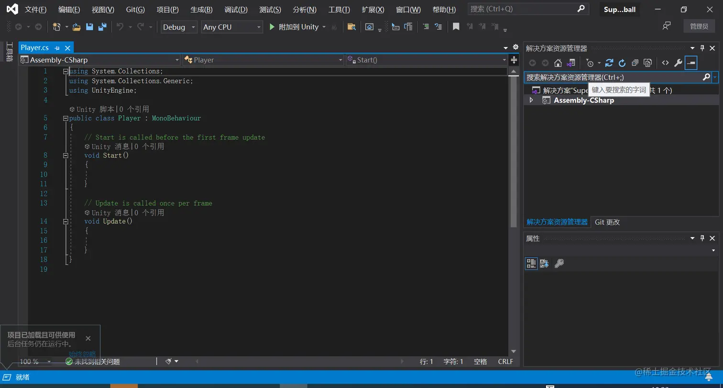This screenshot has width=723, height=388.
Task: Click the editor settings gear icon
Action: 515,47
